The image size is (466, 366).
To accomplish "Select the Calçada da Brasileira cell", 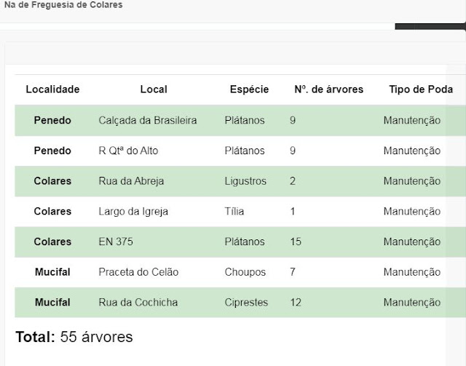I will coord(148,120).
